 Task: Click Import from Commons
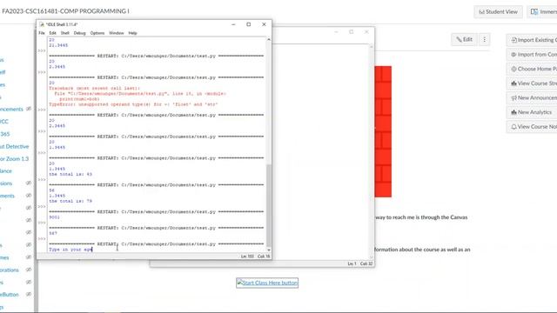click(532, 54)
